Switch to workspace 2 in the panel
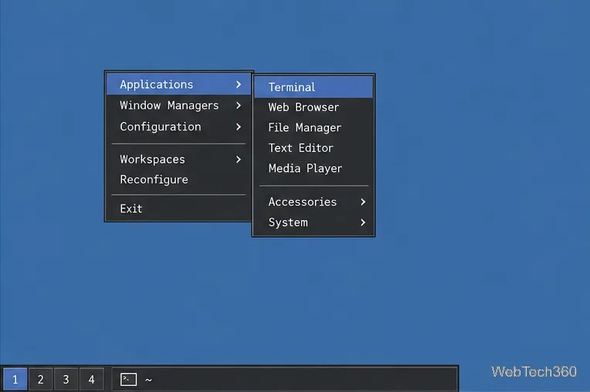Viewport: 590px width, 392px height. 41,379
